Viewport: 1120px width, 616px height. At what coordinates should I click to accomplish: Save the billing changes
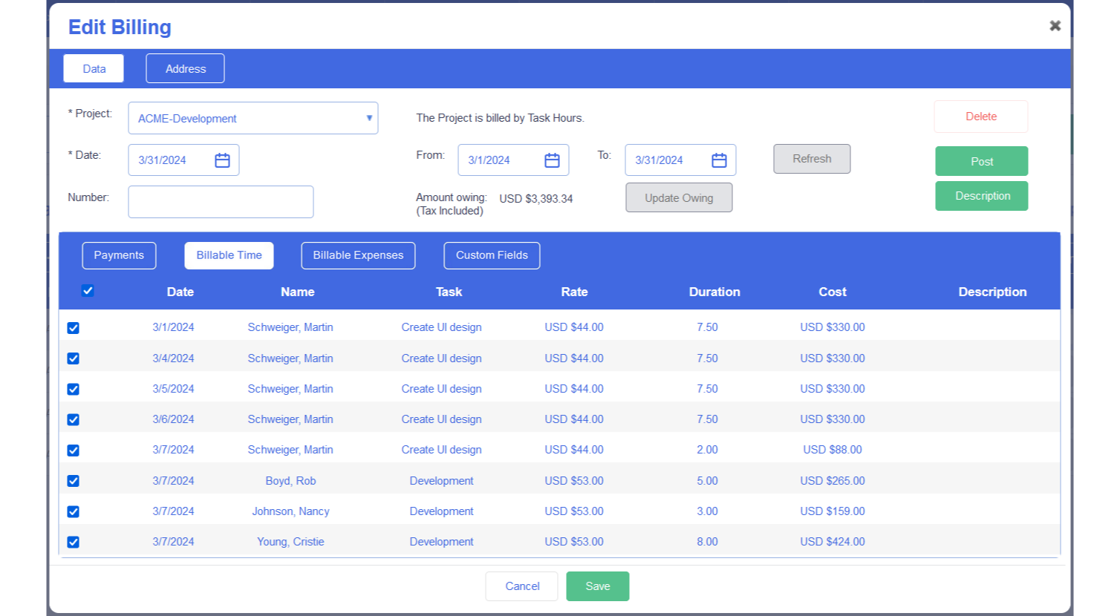tap(597, 586)
